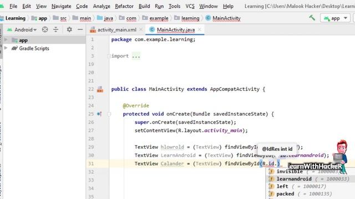Click the app breadcrumb folder
The height and width of the screenshot is (199, 355).
pos(39,18)
